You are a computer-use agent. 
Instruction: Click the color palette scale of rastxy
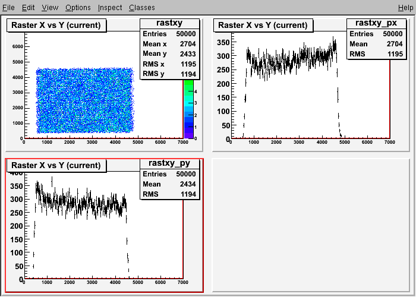point(189,109)
